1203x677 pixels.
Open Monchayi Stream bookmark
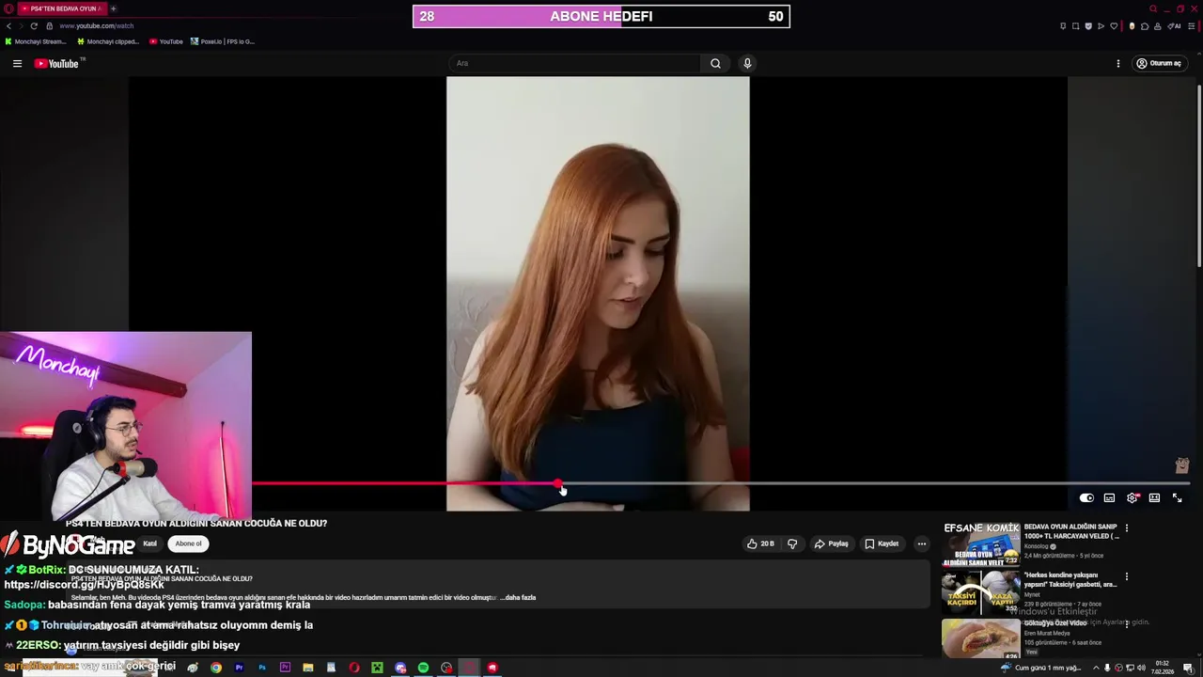[x=36, y=41]
